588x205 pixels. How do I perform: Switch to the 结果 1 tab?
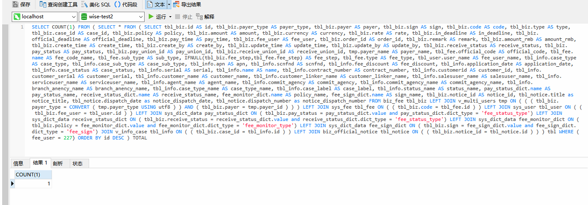40,163
